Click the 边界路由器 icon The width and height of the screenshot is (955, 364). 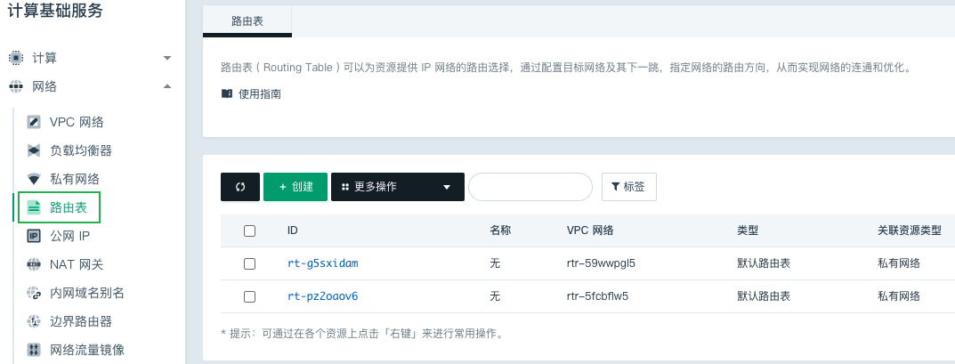tap(34, 321)
